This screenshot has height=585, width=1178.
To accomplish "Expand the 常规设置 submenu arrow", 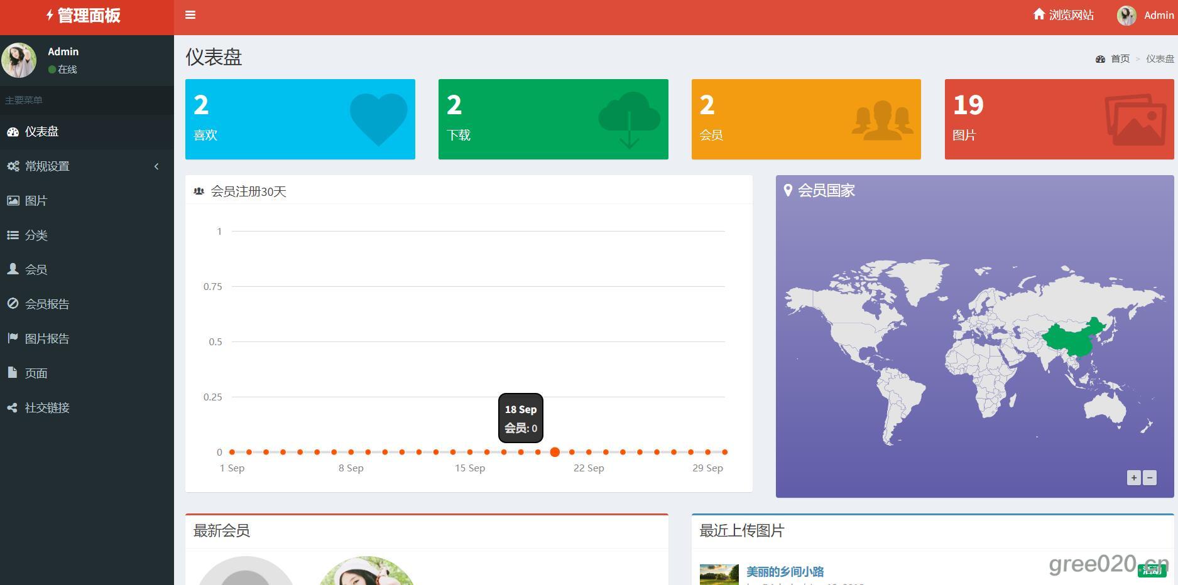I will pyautogui.click(x=156, y=166).
